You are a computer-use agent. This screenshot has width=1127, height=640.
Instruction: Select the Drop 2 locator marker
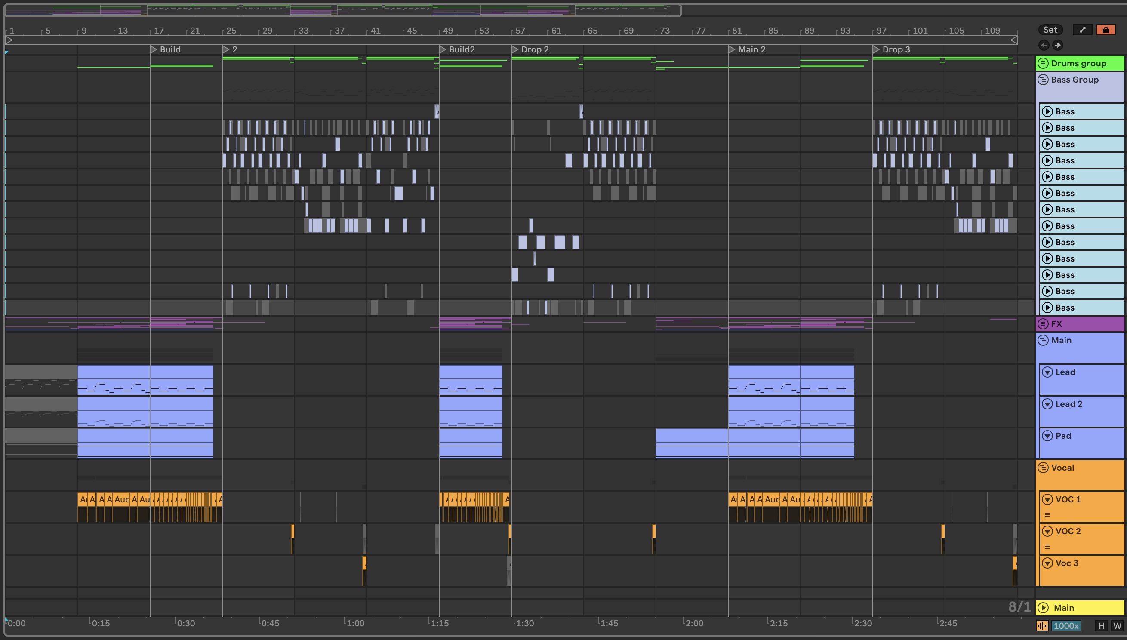tap(515, 49)
